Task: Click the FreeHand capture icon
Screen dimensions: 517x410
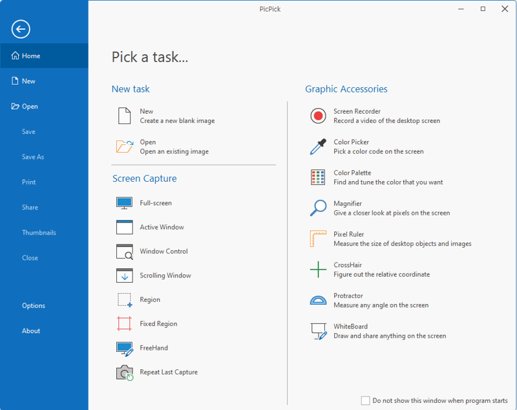Action: (125, 349)
